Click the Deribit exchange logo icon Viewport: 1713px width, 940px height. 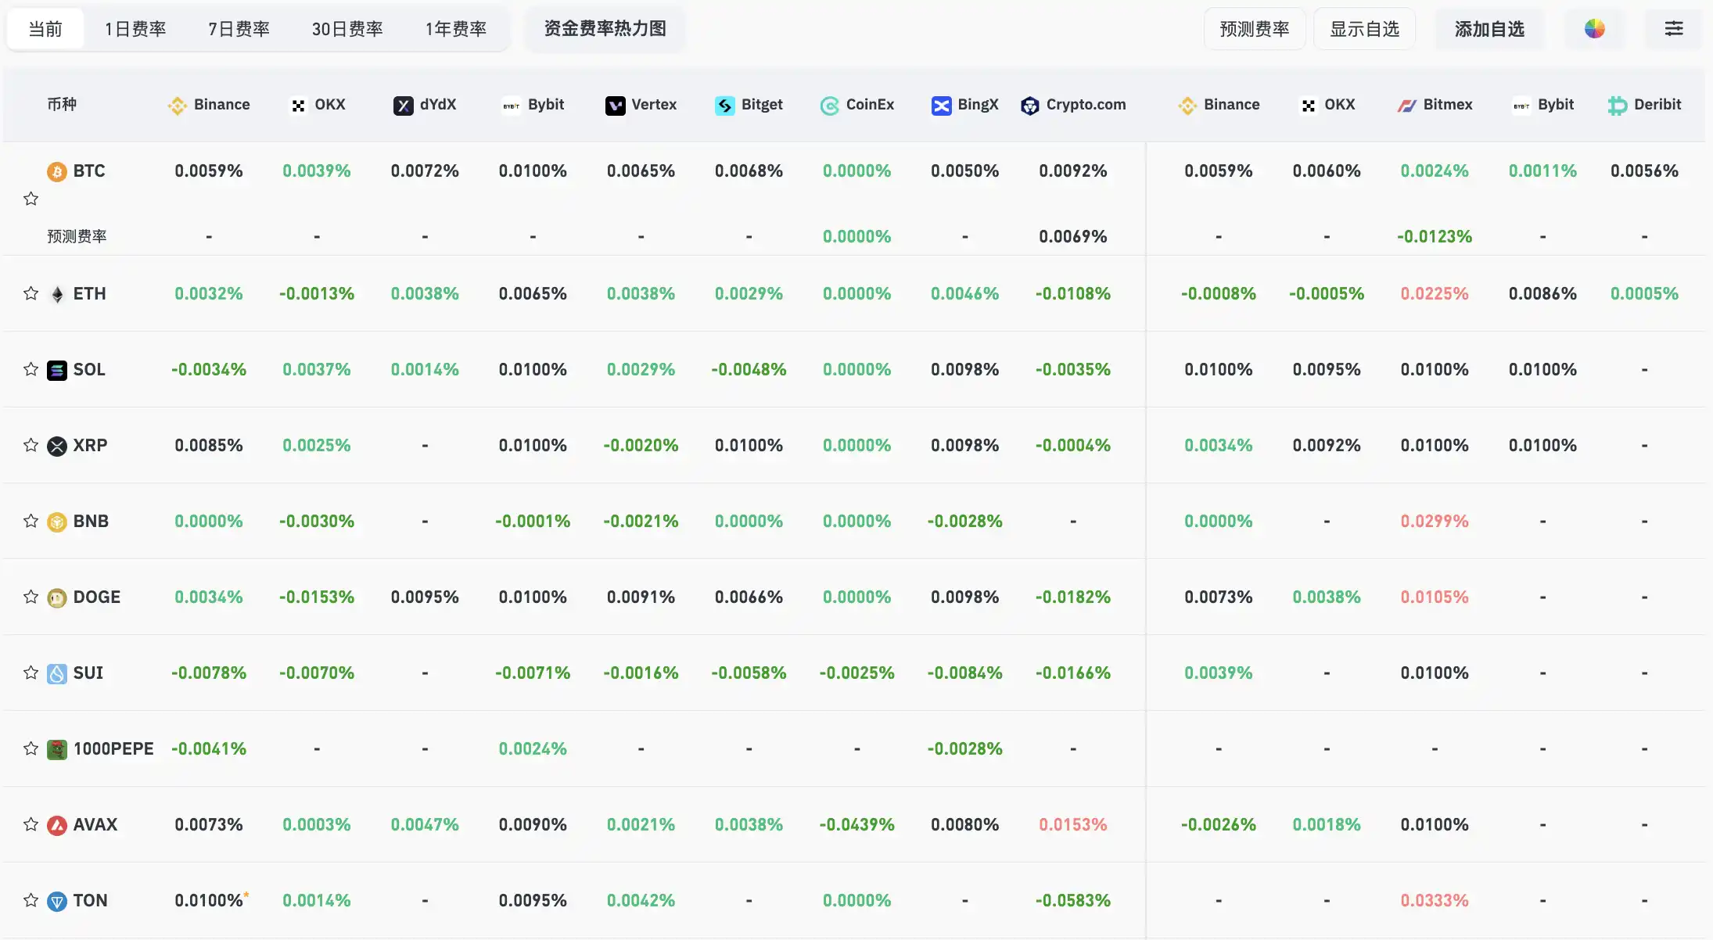1617,106
